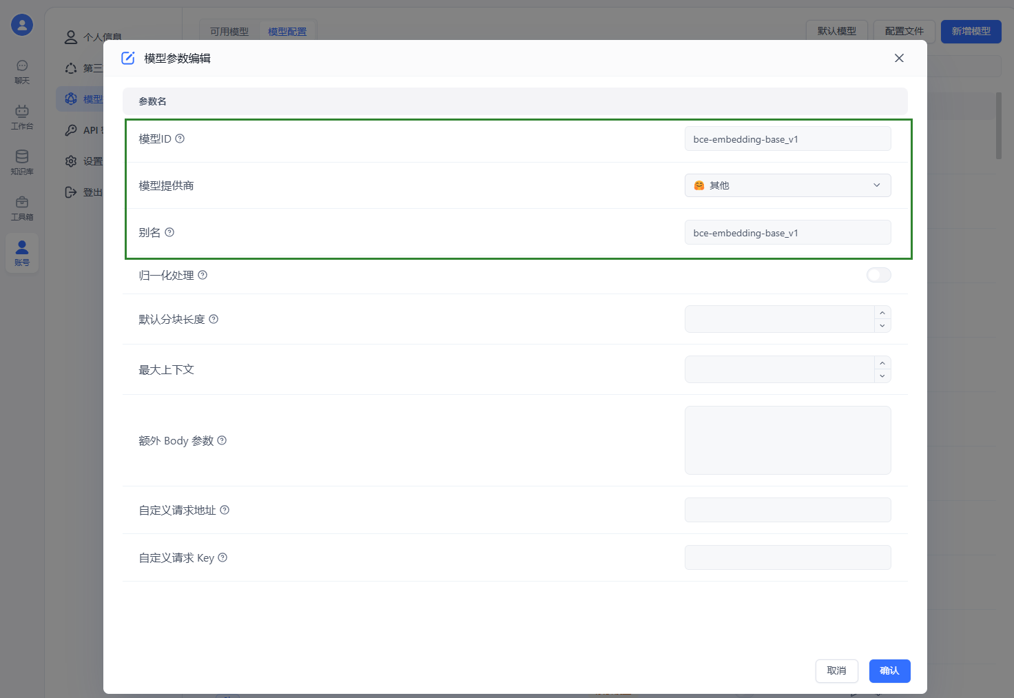Open the 工具箱 toolbox icon

click(22, 208)
